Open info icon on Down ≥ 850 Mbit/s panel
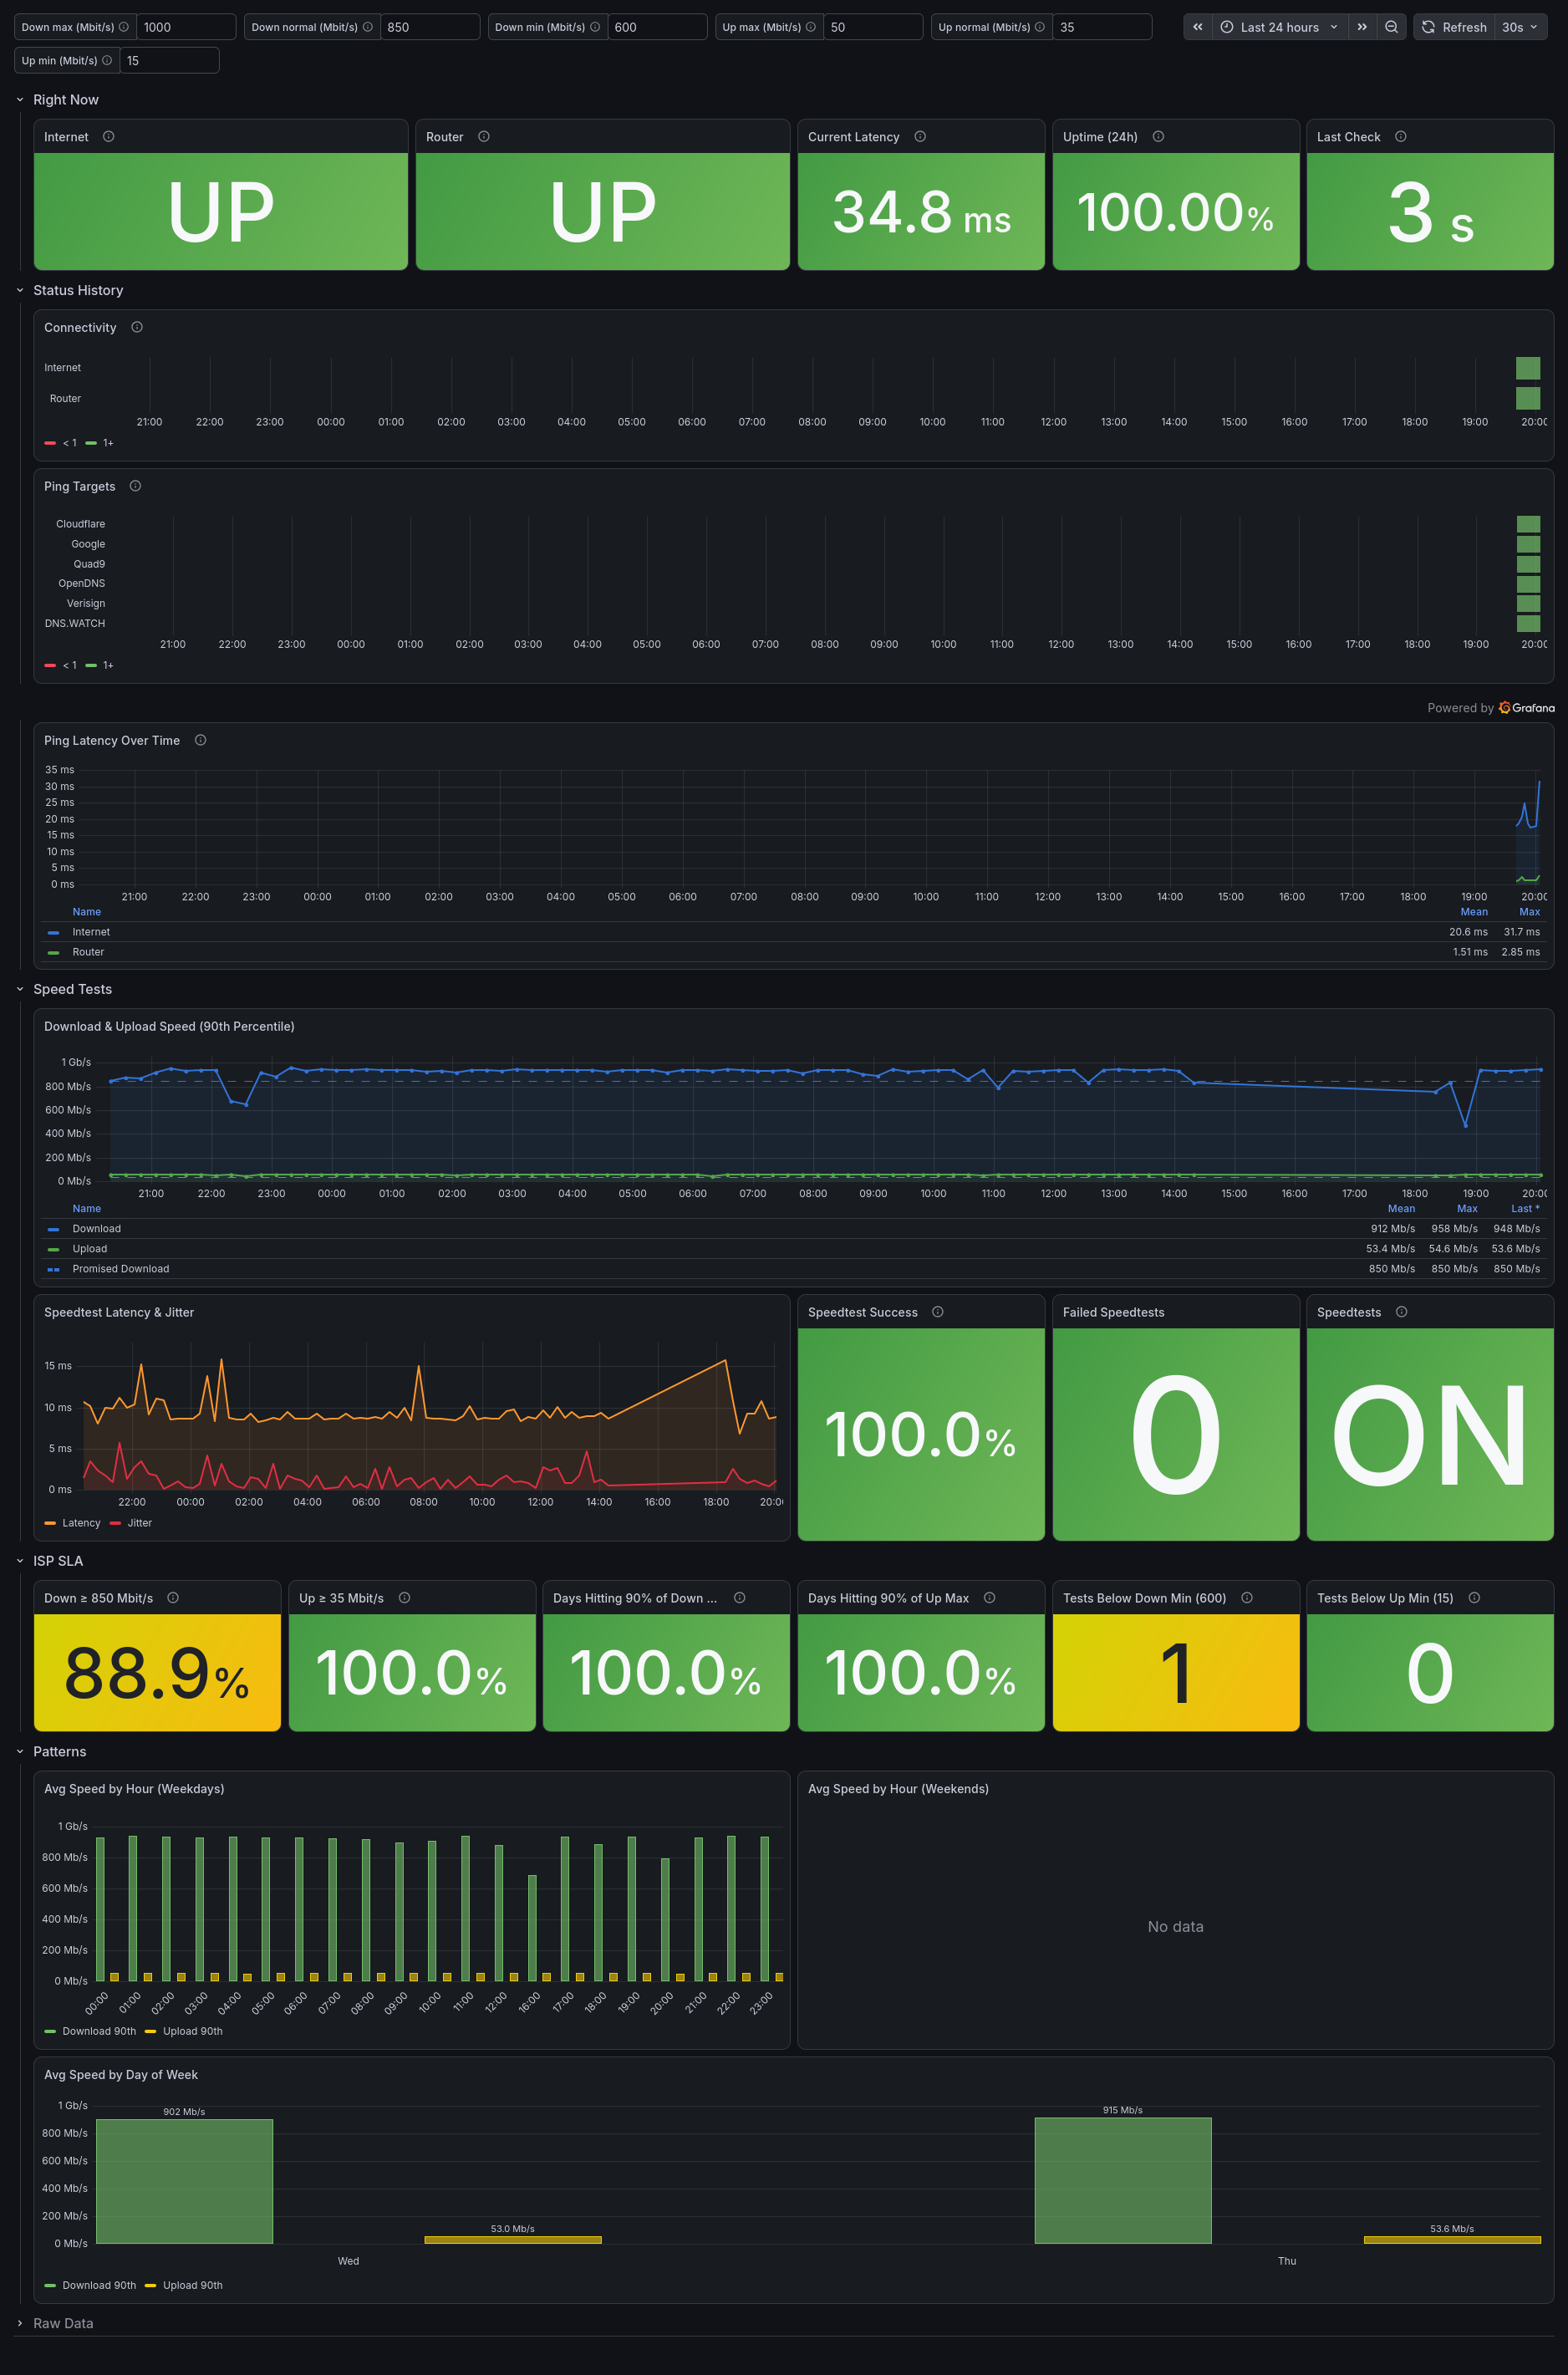 click(173, 1598)
